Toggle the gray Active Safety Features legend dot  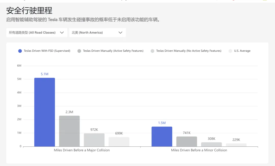[79, 51]
